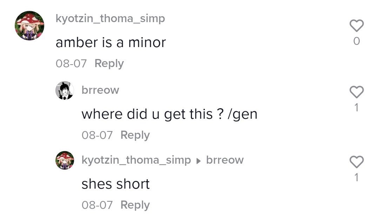Open brreow's black-and-white profile picture
Viewport: 379px width, 216px height.
point(65,91)
